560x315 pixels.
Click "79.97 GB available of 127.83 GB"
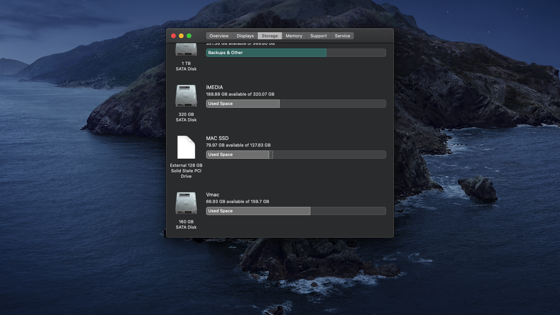click(238, 145)
